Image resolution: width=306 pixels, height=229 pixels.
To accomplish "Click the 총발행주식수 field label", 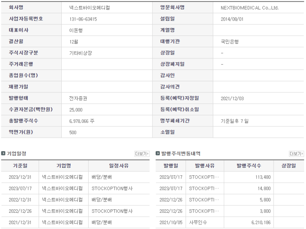I will tap(23, 121).
